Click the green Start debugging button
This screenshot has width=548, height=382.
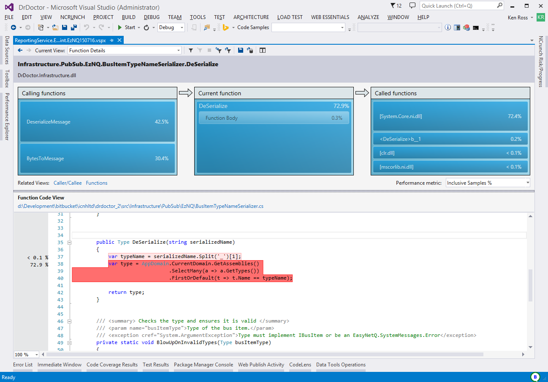126,27
